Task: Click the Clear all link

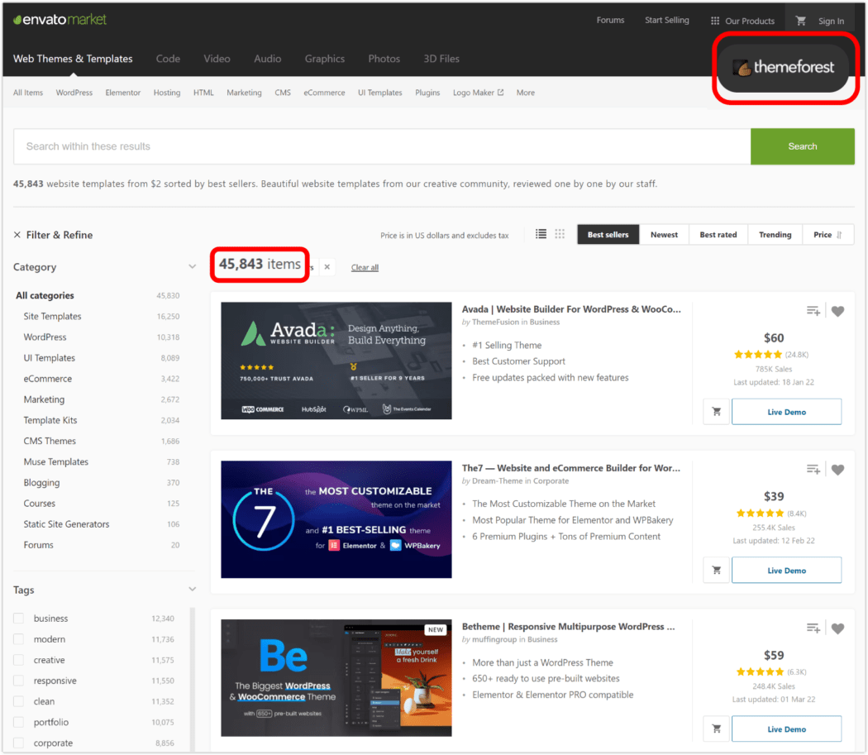Action: (365, 268)
